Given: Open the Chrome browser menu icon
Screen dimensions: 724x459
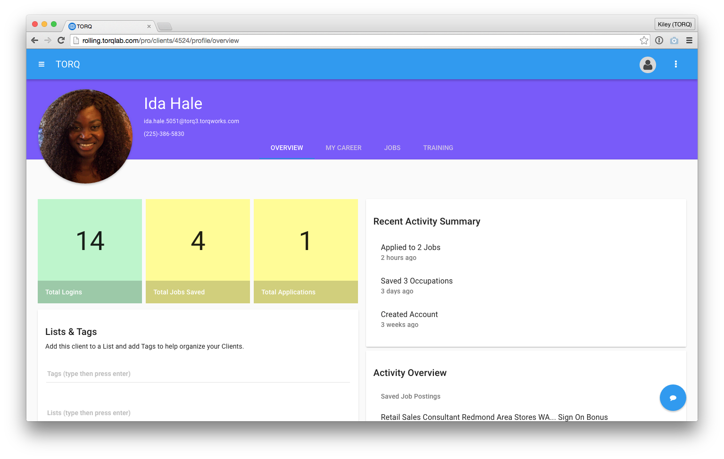Looking at the screenshot, I should coord(689,41).
